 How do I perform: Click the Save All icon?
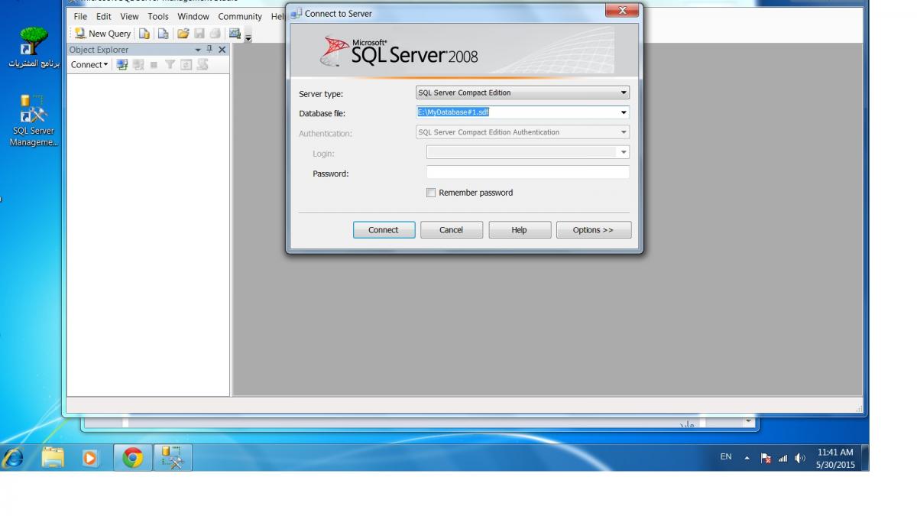[x=215, y=34]
